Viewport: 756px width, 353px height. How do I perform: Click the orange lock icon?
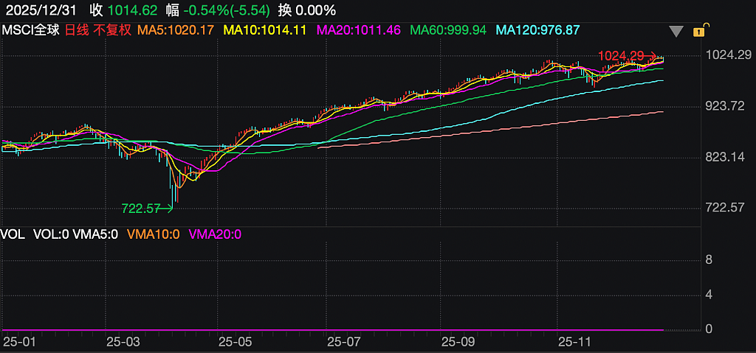pos(698,31)
